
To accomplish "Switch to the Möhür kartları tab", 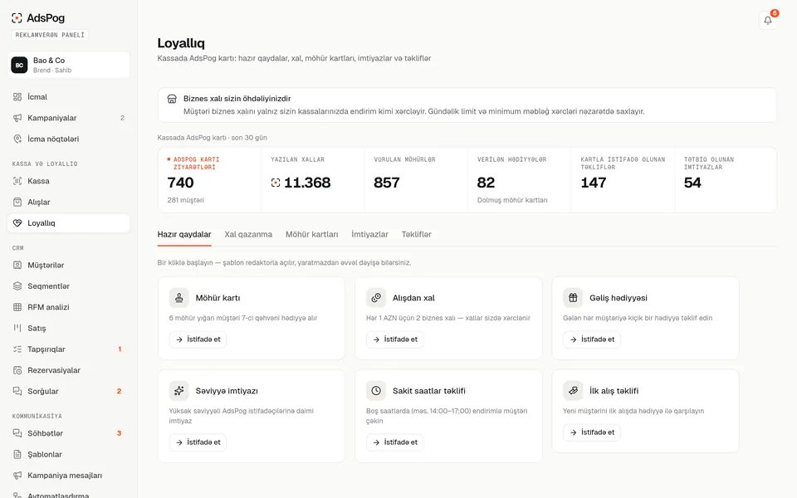I will [311, 234].
